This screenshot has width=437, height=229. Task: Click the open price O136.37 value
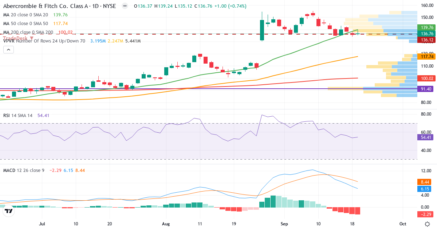tap(143, 6)
